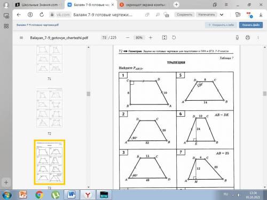Screen dimensions: 267x200
Task: Click Сохранить к себе button
Action: [x=221, y=25]
